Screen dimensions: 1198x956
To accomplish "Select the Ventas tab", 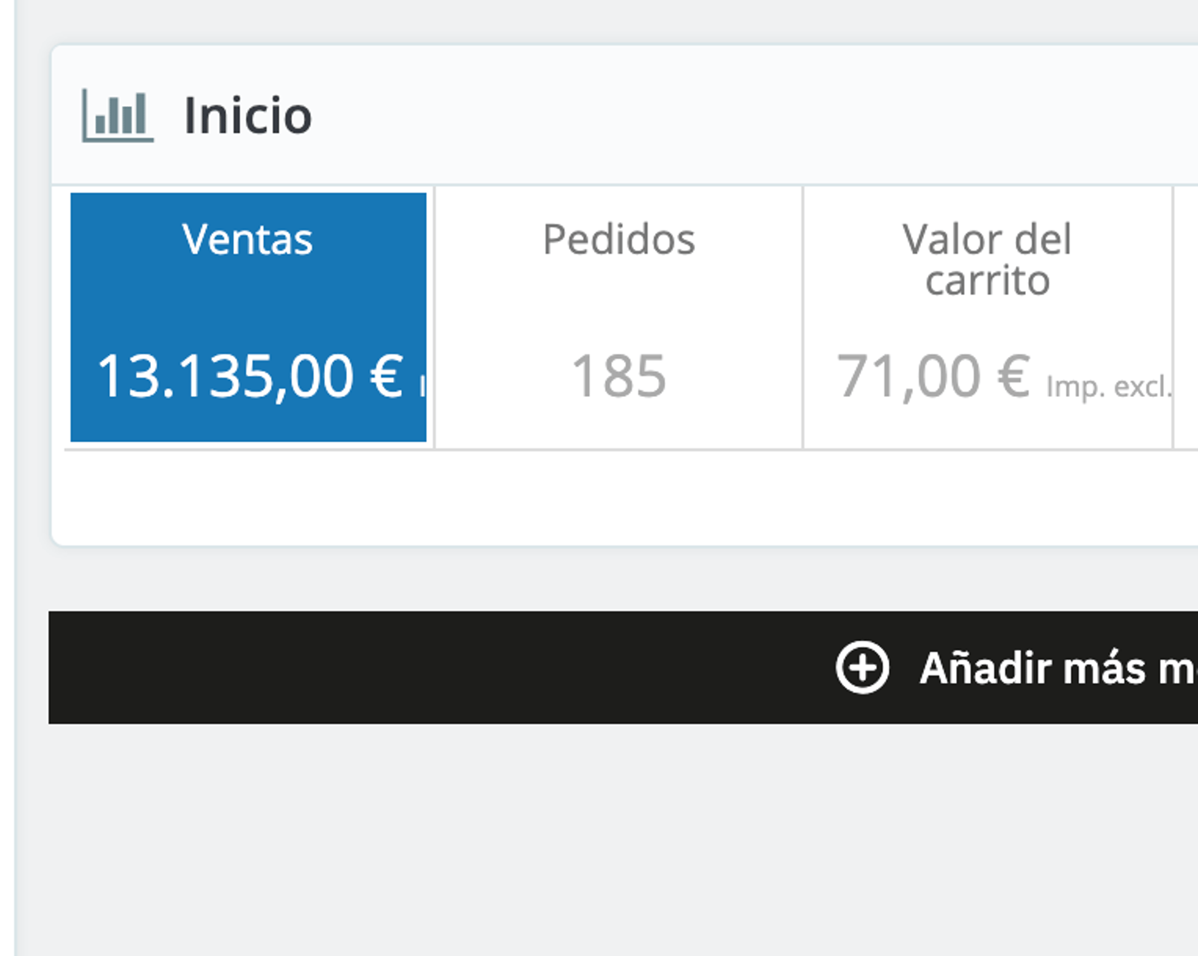I will click(x=248, y=317).
